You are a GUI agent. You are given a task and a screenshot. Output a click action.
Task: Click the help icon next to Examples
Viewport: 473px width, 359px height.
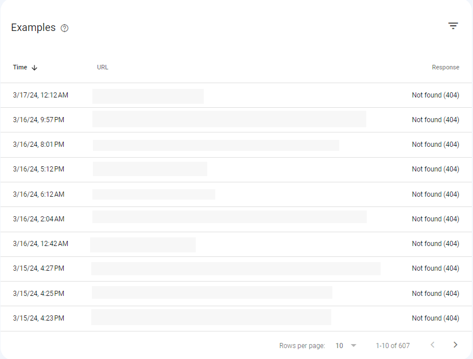[x=64, y=28]
